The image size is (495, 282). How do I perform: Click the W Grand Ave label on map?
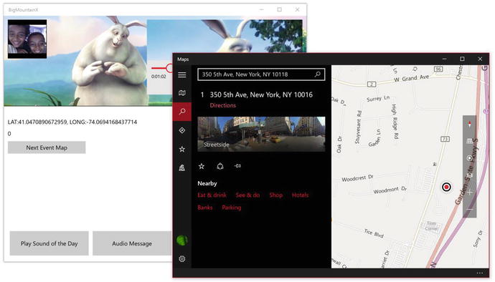411,78
